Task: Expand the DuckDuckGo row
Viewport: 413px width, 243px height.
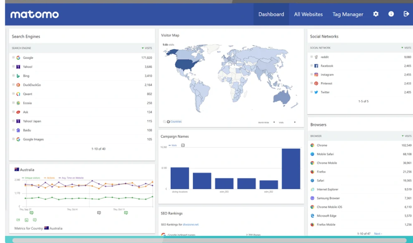Action: coord(13,85)
